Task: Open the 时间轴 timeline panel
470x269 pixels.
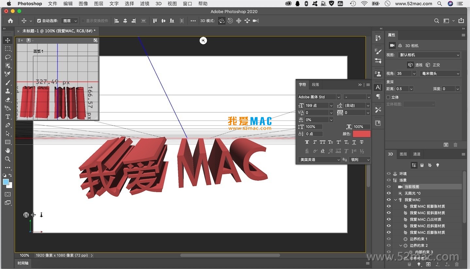Action: click(23, 263)
